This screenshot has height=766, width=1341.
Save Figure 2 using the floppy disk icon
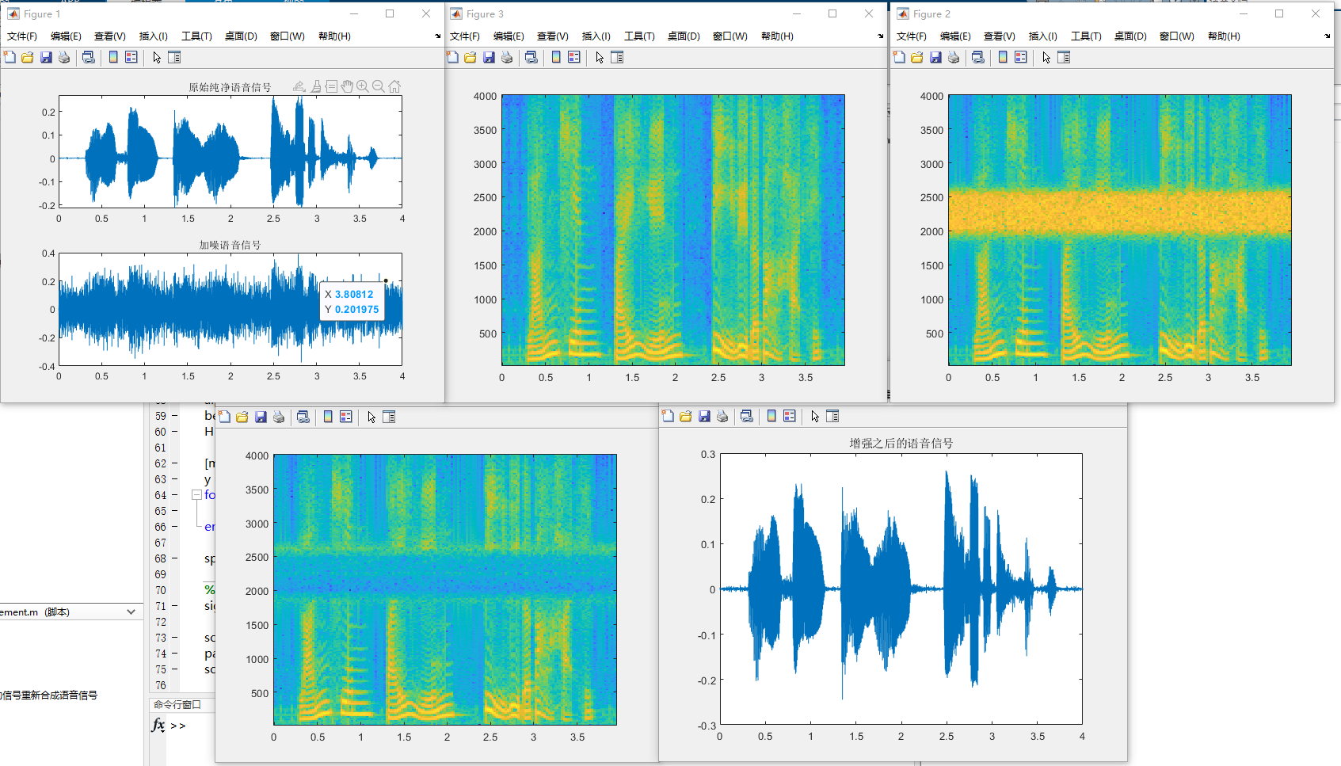click(935, 57)
